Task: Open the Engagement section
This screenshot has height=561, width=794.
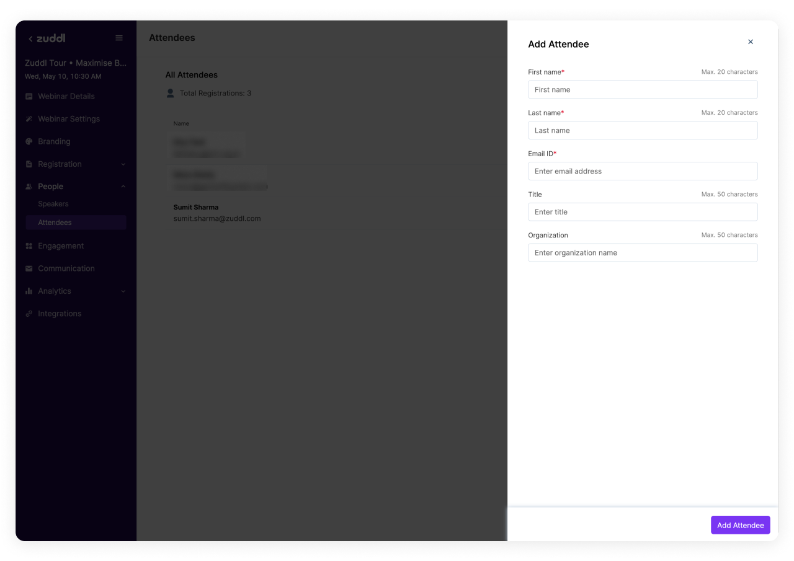Action: coord(61,246)
